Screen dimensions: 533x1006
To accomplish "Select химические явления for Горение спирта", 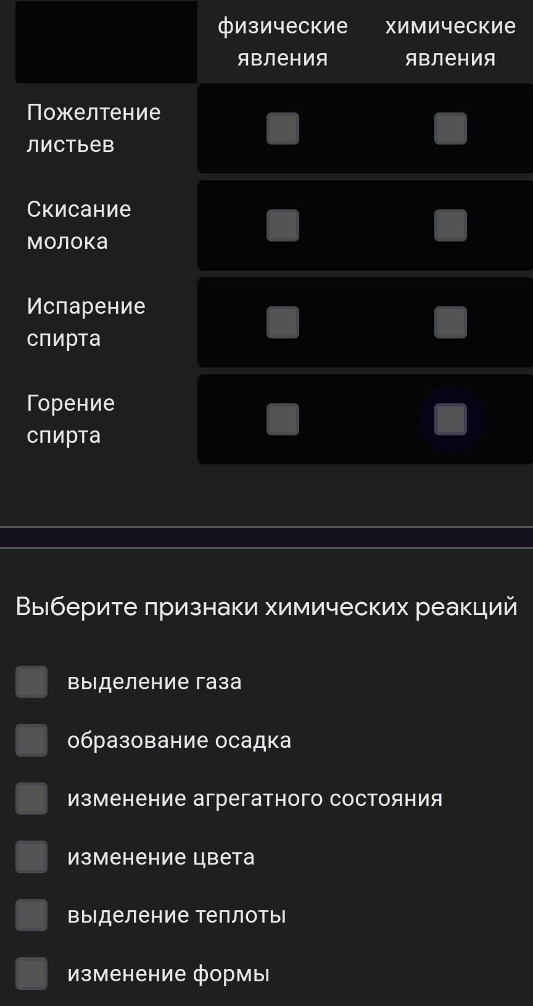I will click(450, 419).
